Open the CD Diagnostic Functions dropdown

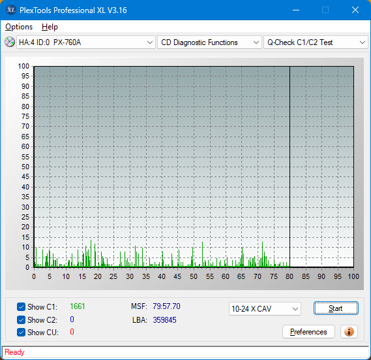point(209,42)
